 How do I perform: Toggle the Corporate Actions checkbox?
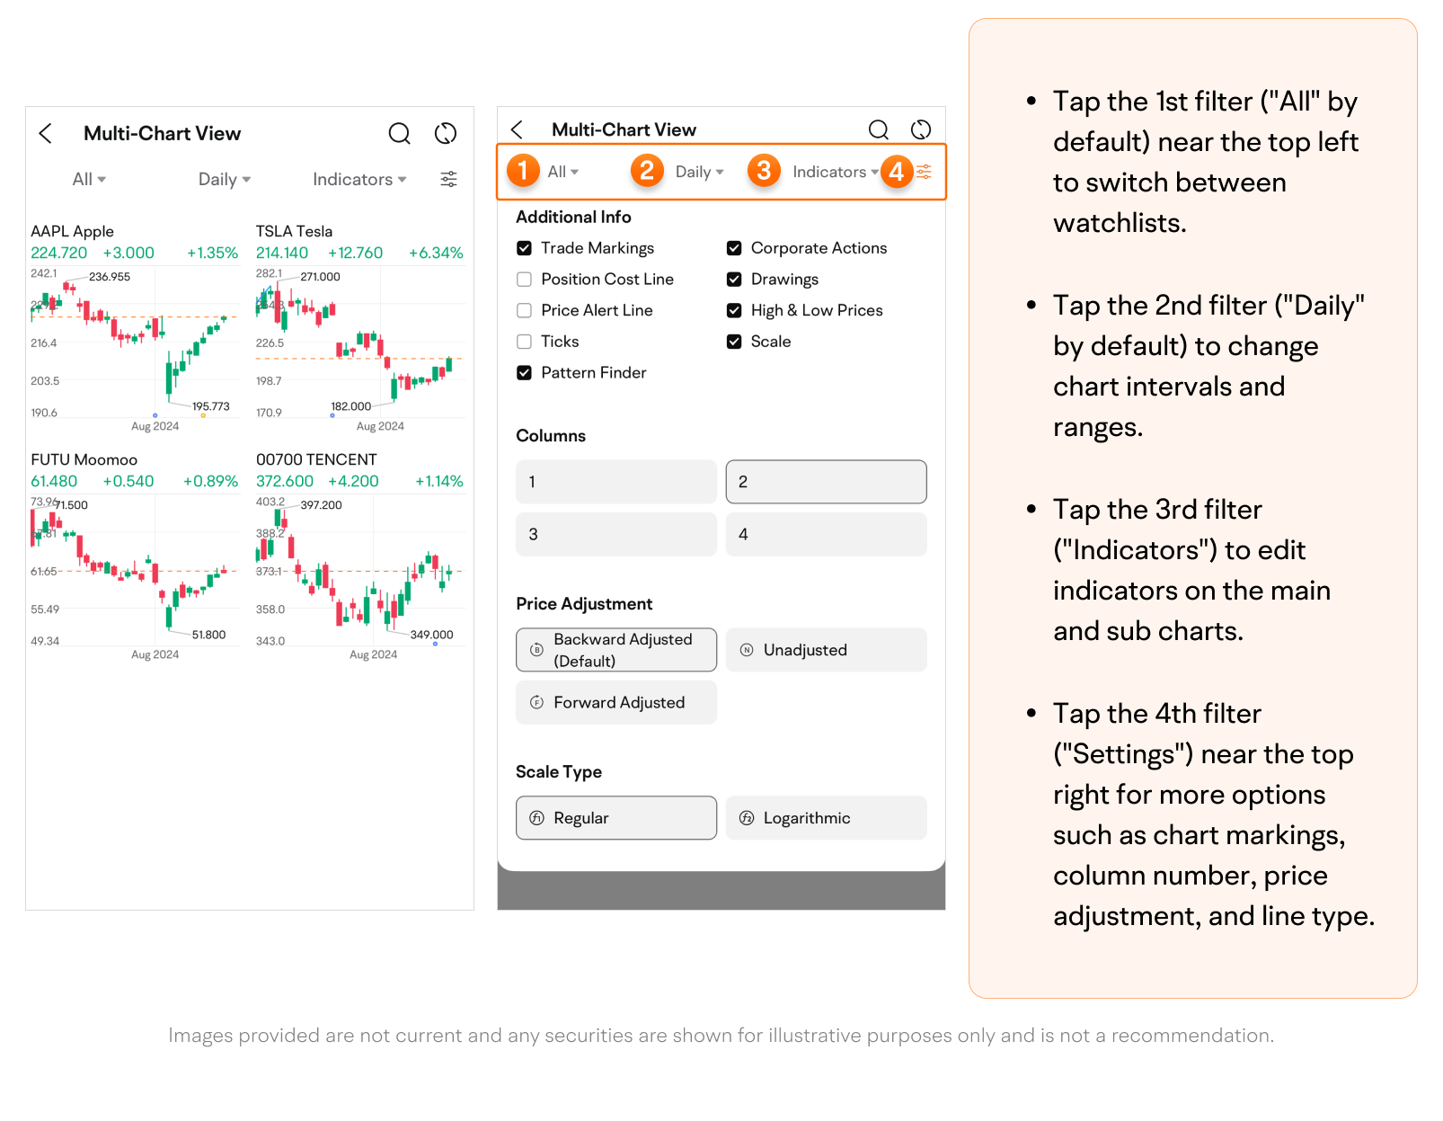[x=734, y=248]
